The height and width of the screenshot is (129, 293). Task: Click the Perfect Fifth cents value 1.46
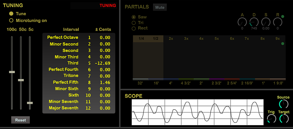click(105, 82)
